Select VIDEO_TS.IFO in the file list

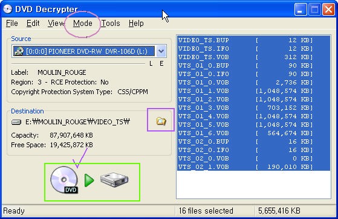[253, 49]
